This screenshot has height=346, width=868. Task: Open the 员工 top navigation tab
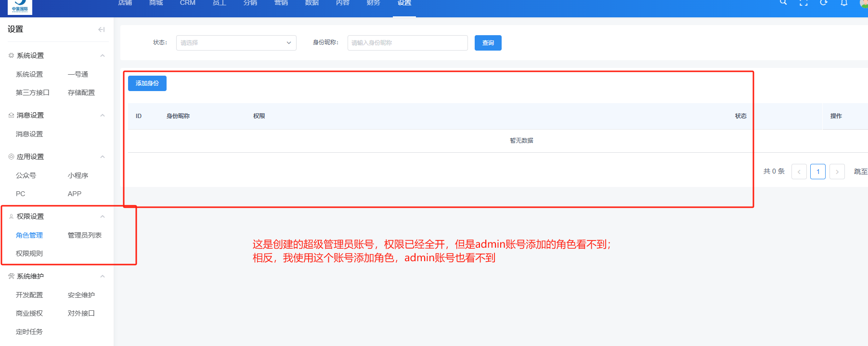[220, 3]
